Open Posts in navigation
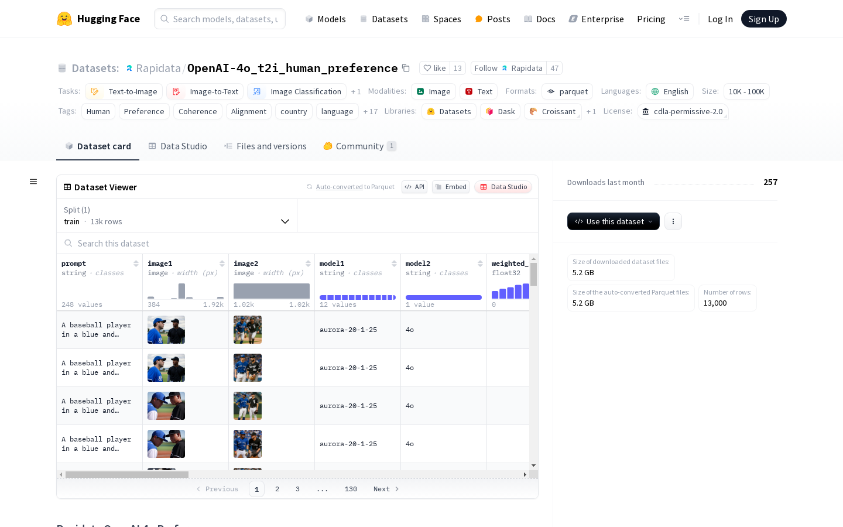The image size is (843, 527). (492, 19)
